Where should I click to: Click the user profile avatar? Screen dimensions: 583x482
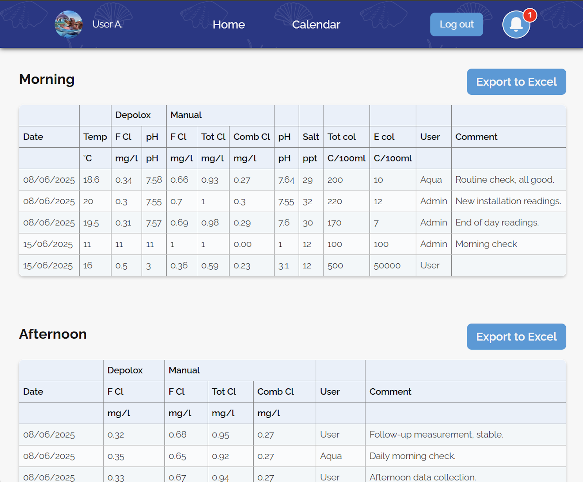click(69, 24)
